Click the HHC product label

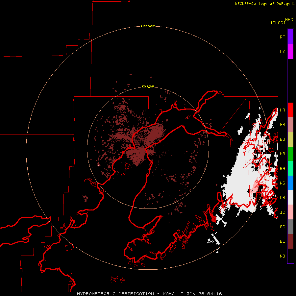289,20
